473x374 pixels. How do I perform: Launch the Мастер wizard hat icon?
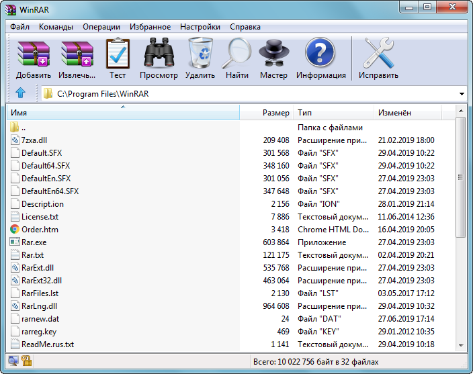pyautogui.click(x=274, y=53)
